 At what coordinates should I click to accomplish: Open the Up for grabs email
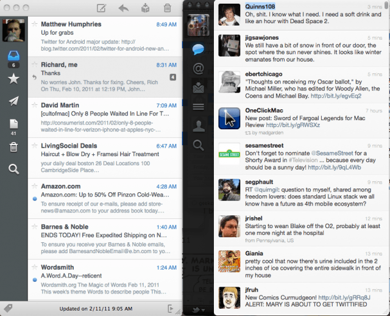(105, 37)
